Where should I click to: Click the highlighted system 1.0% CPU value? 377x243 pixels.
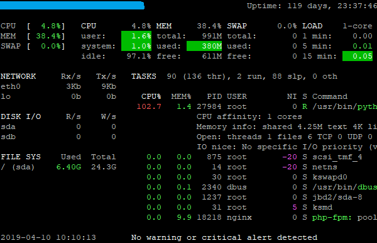pyautogui.click(x=136, y=46)
